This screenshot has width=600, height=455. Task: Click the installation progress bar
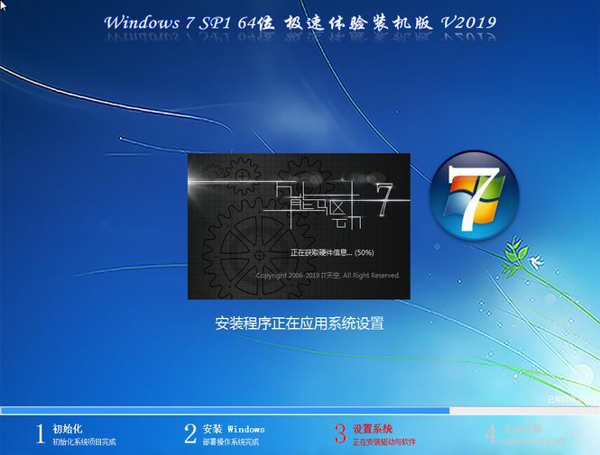226,410
